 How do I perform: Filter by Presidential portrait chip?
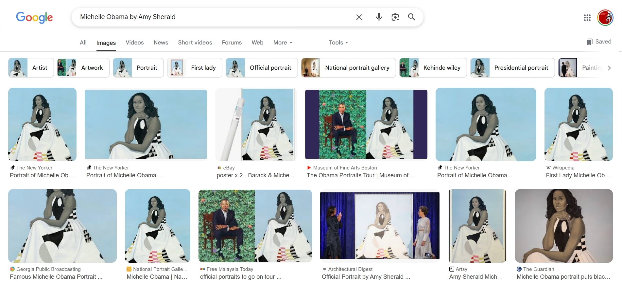coord(512,68)
